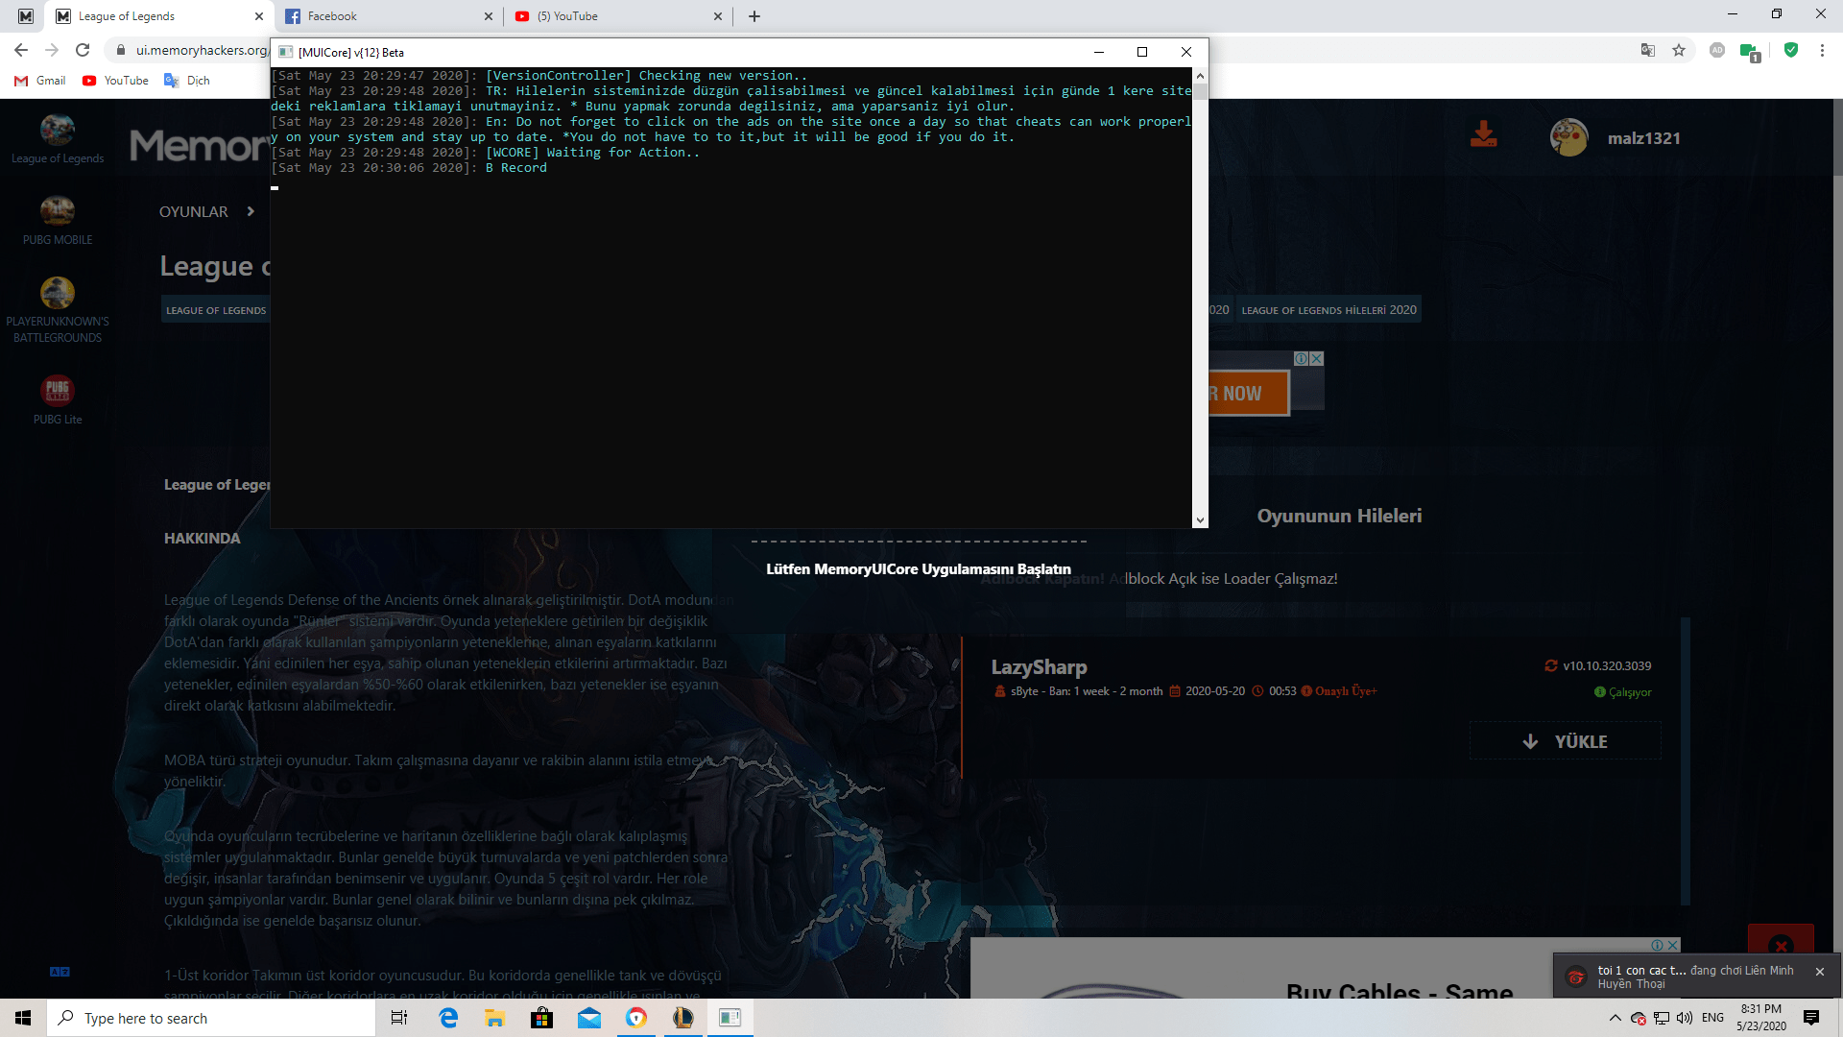Viewport: 1843px width, 1037px height.
Task: Open network status in system tray
Action: (1662, 1018)
